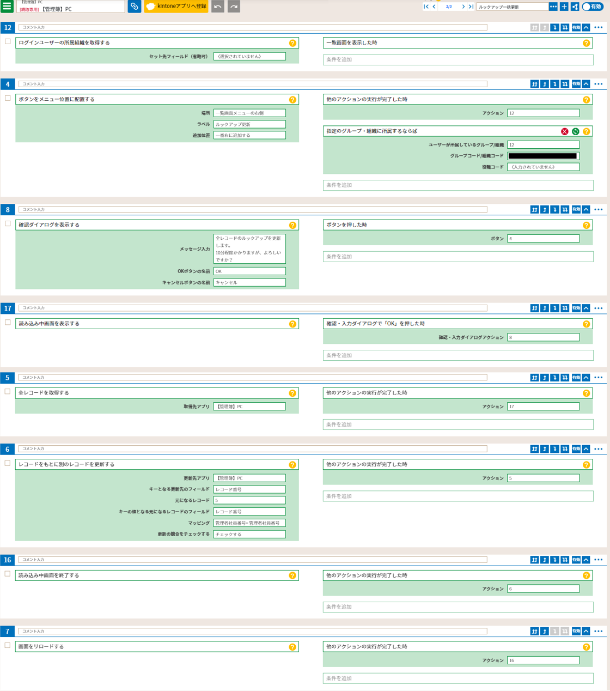Move action 5 up one position
610x691 pixels.
pyautogui.click(x=545, y=378)
